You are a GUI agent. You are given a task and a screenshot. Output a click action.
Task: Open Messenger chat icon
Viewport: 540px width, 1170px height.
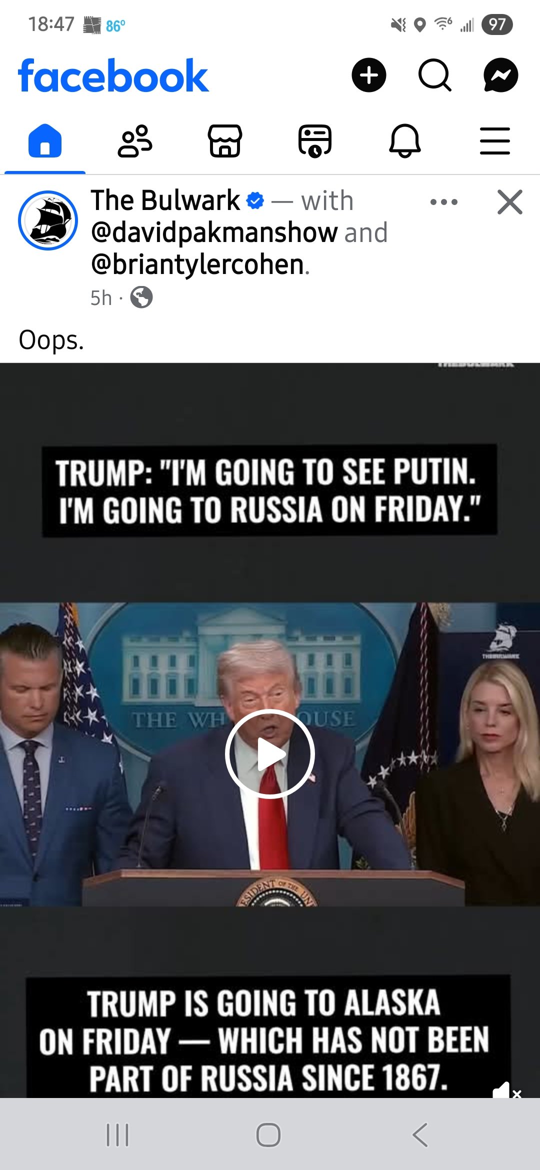point(500,75)
